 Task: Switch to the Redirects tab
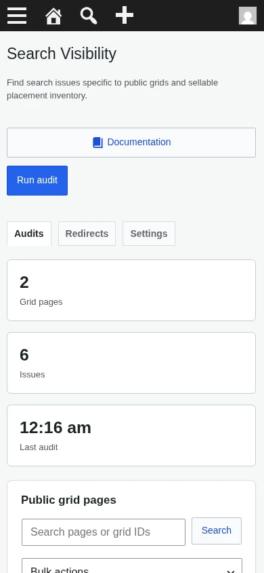tap(87, 234)
